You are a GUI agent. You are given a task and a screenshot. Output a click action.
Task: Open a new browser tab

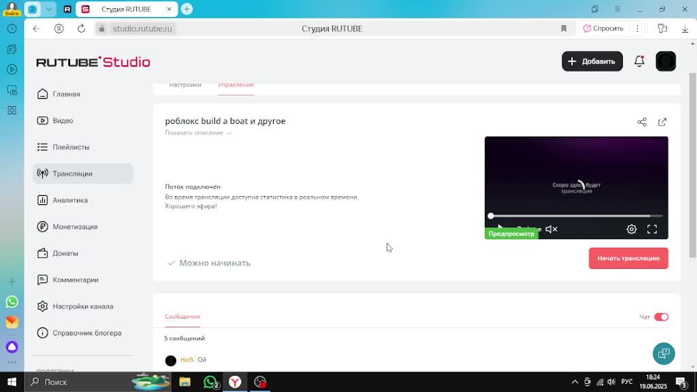pos(187,9)
